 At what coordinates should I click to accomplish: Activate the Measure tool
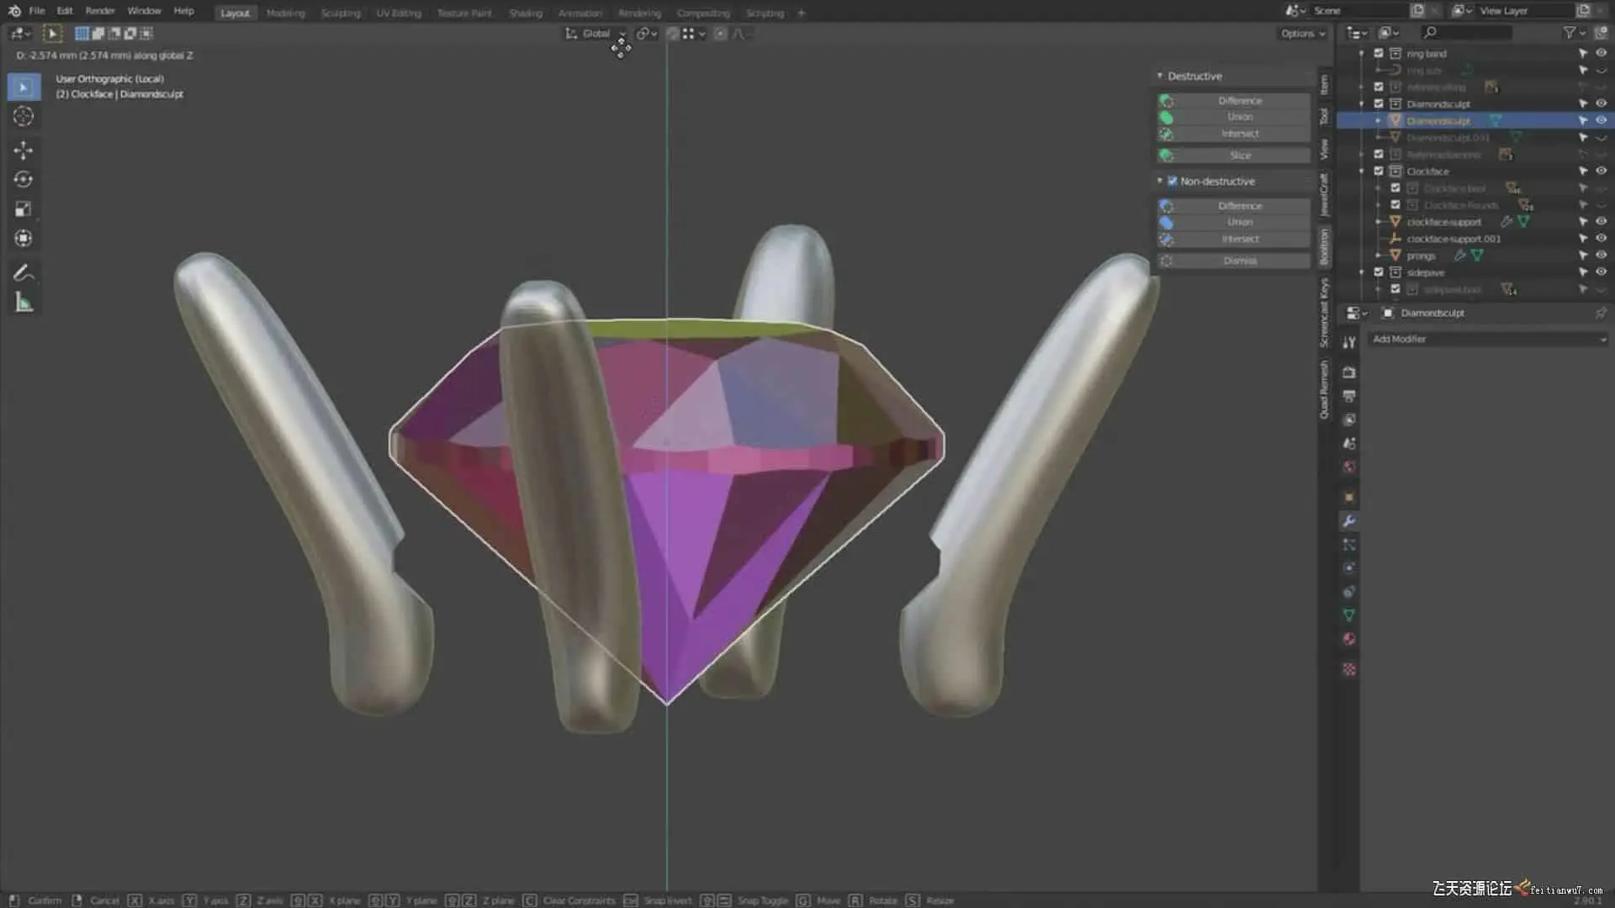pos(24,304)
